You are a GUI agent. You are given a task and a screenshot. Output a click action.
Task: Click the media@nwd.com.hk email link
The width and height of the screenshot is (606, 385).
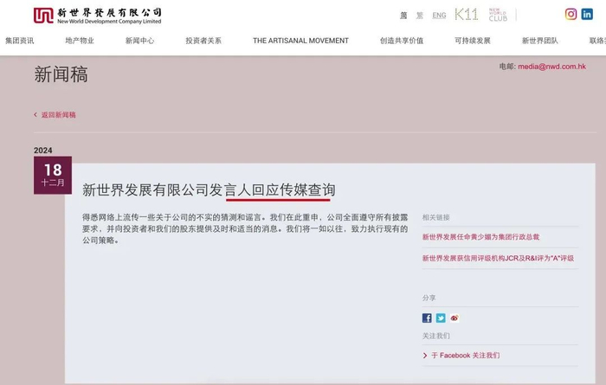coord(552,67)
